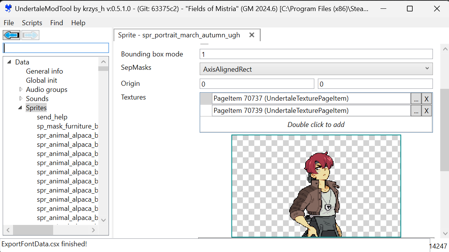Image resolution: width=449 pixels, height=252 pixels.
Task: Open the Help menu
Action: click(78, 23)
